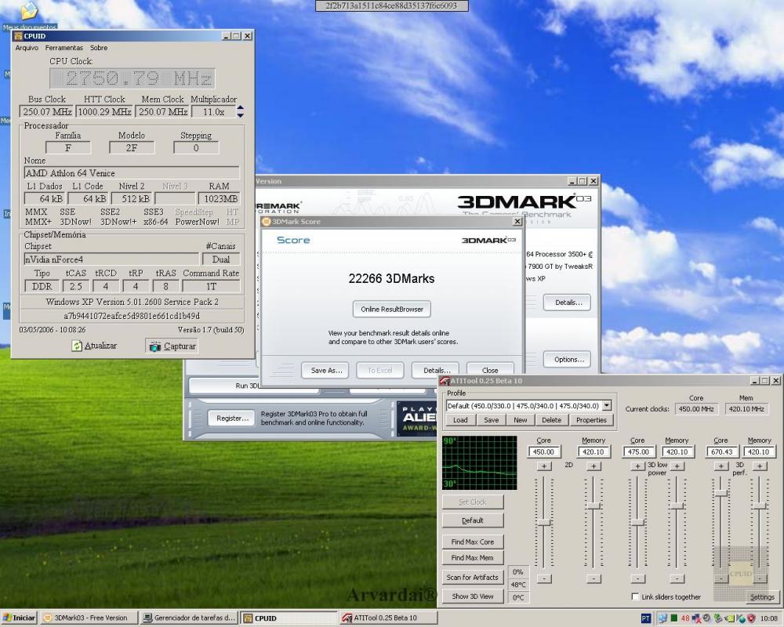Viewport: 784px width, 627px height.
Task: Click Scan for Artifacts button
Action: [473, 578]
